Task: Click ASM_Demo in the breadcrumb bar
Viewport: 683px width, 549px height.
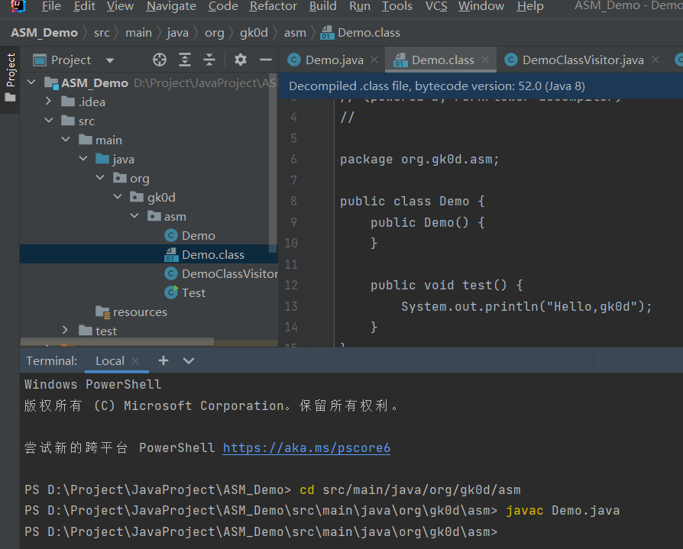Action: pyautogui.click(x=44, y=33)
